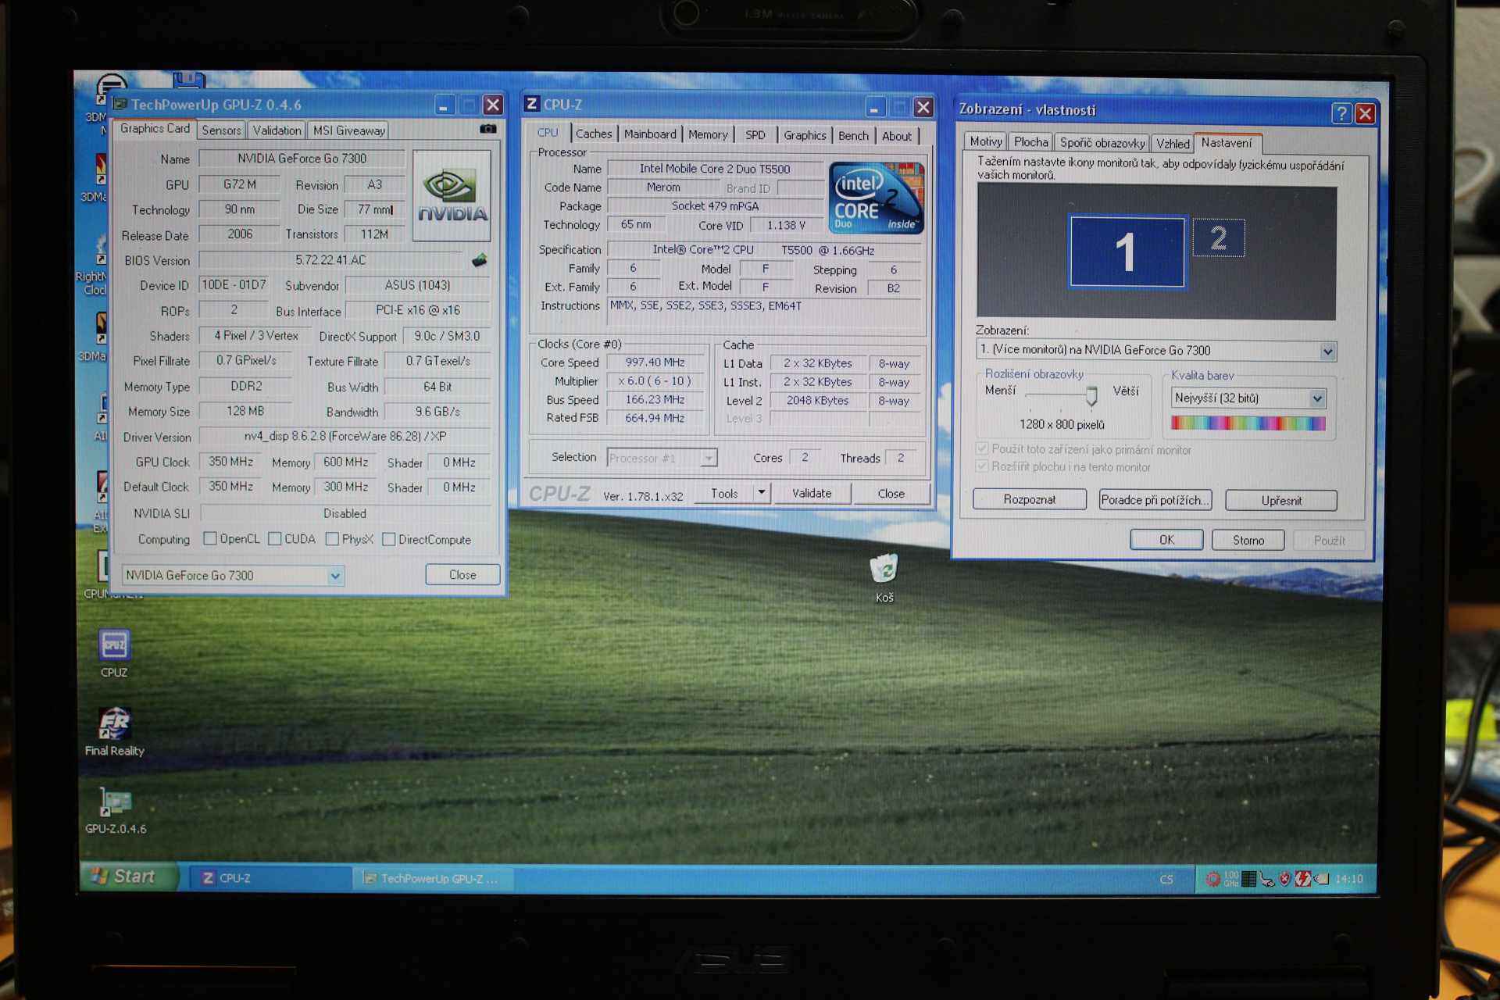Click the NVIDIA logo in GPU-Z

(x=452, y=195)
